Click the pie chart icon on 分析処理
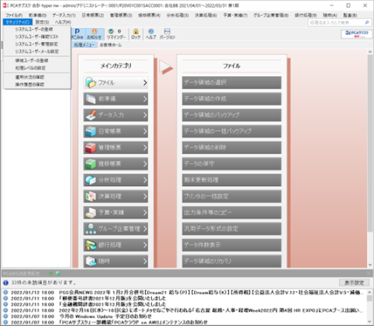Screen dimensions: 374x326 pyautogui.click(x=90, y=180)
